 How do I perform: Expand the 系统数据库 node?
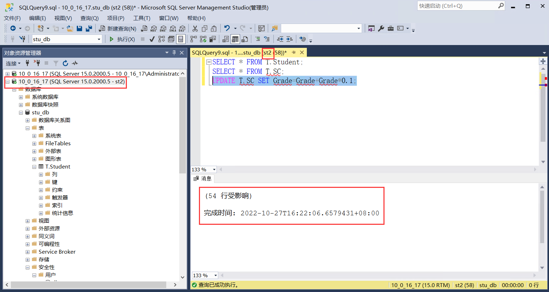[21, 97]
